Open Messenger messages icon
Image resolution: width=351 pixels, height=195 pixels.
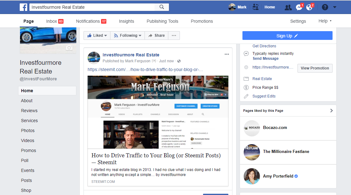pos(299,7)
